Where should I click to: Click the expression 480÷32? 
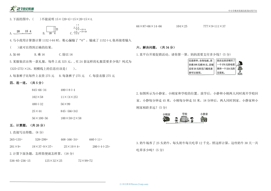(x=37, y=104)
